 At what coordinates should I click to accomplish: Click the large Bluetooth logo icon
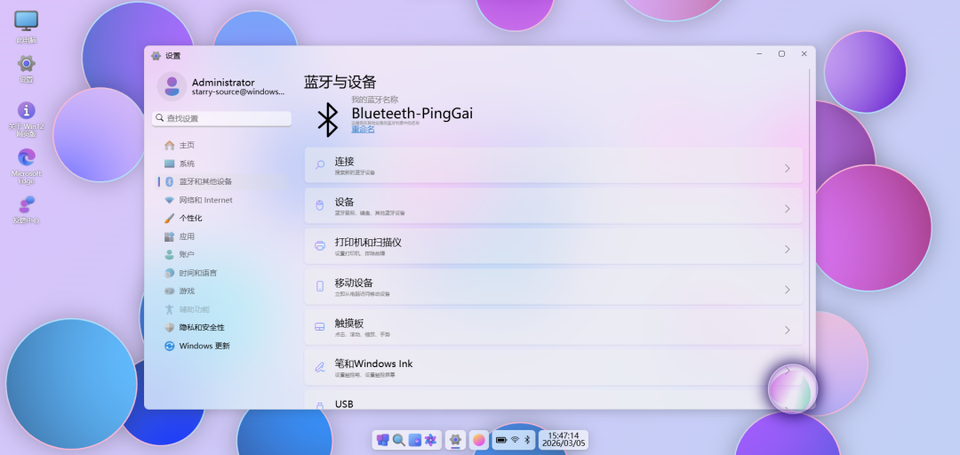(327, 119)
